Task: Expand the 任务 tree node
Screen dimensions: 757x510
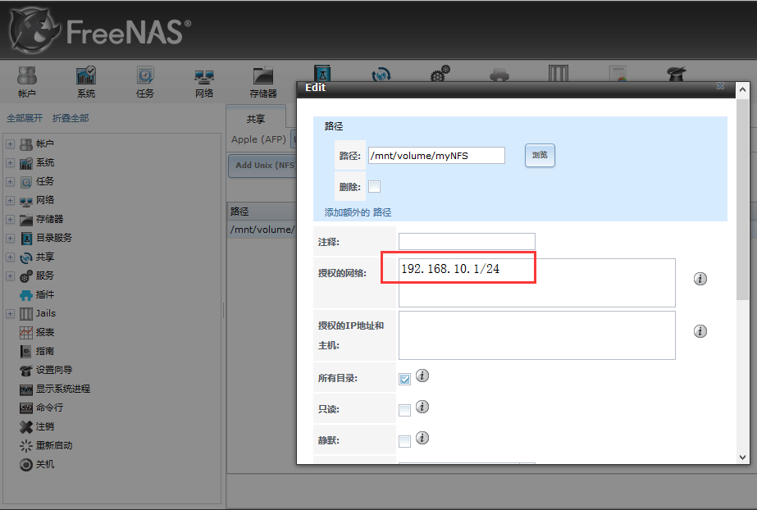Action: [x=10, y=181]
